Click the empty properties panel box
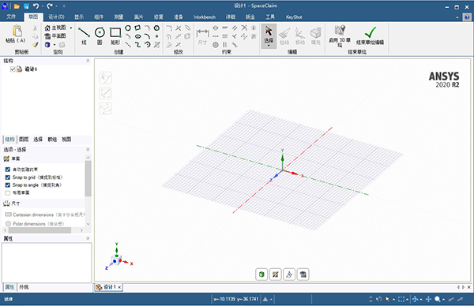474x306 pixels. point(47,263)
